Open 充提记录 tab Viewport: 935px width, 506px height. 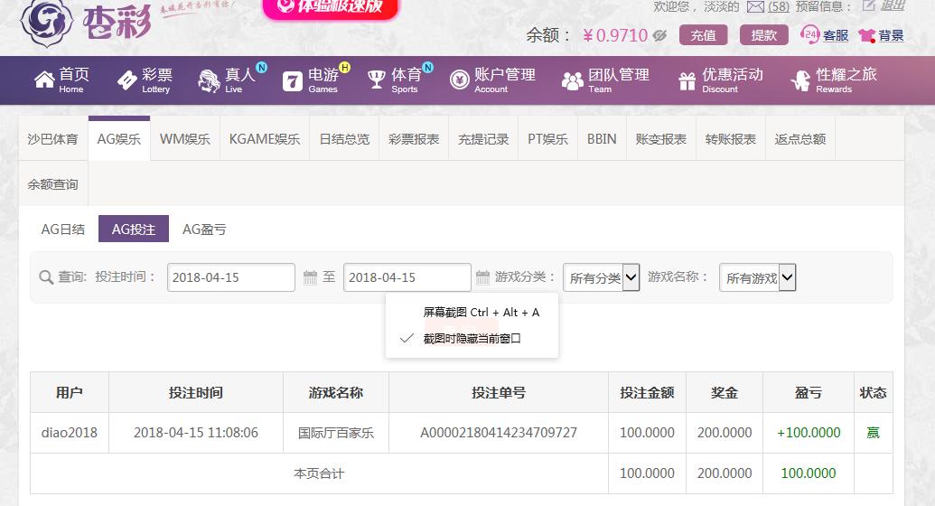click(483, 139)
